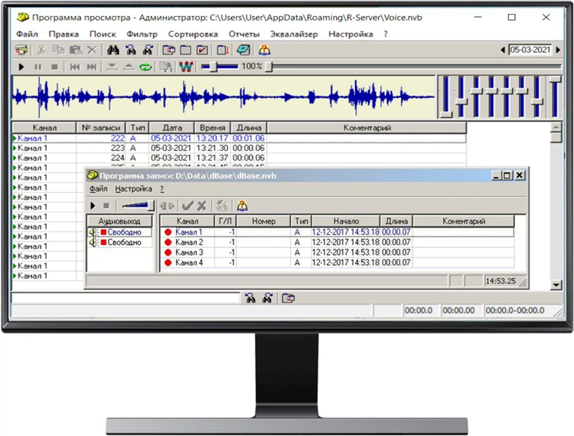
Task: Open search with the plain binoculars icon
Action: (113, 50)
